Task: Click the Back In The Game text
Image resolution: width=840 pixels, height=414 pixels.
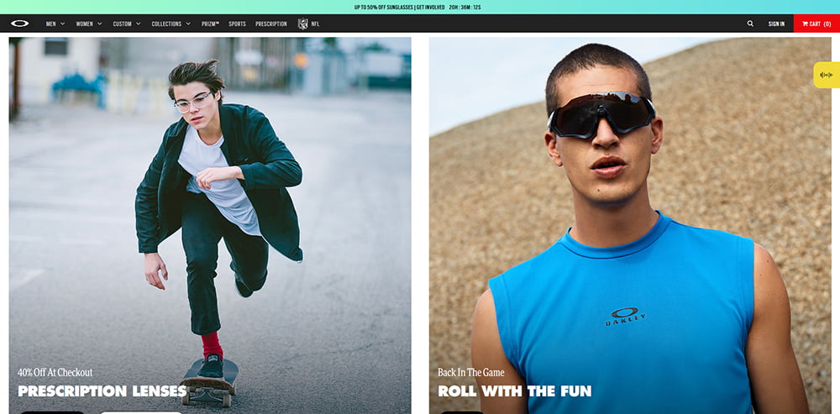Action: pyautogui.click(x=470, y=372)
